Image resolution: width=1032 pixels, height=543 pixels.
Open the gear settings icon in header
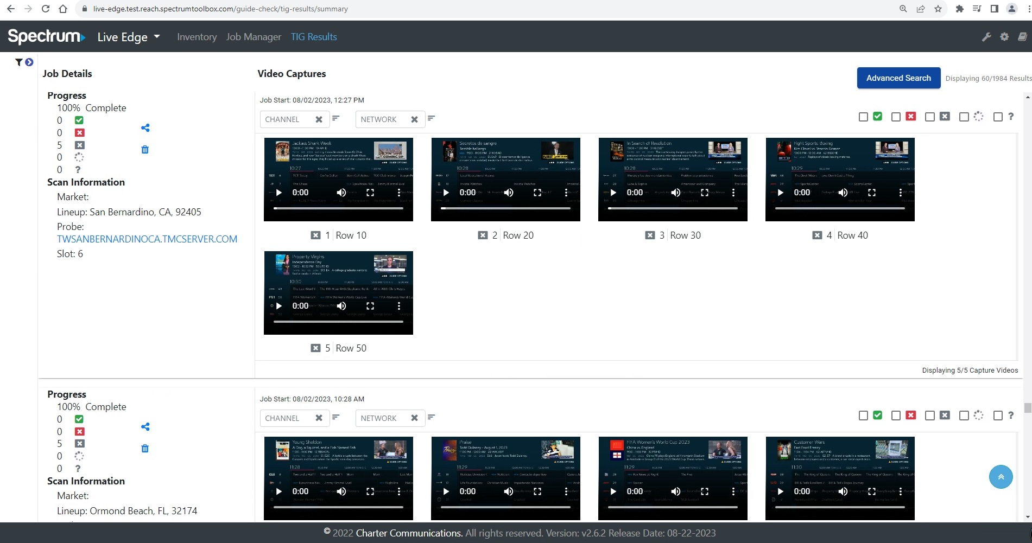[1004, 37]
